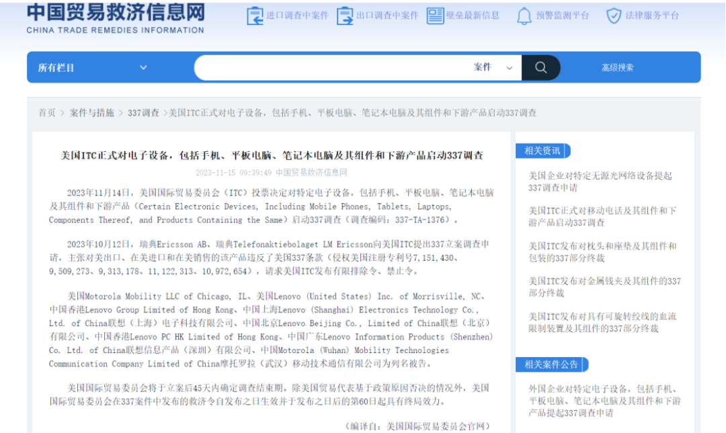726x433 pixels.
Task: Click the magnifier search button
Action: click(x=540, y=68)
